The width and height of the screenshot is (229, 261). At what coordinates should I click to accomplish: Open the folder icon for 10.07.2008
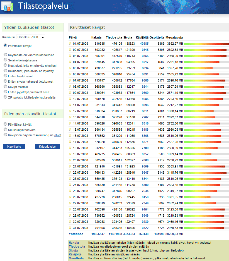click(x=70, y=99)
